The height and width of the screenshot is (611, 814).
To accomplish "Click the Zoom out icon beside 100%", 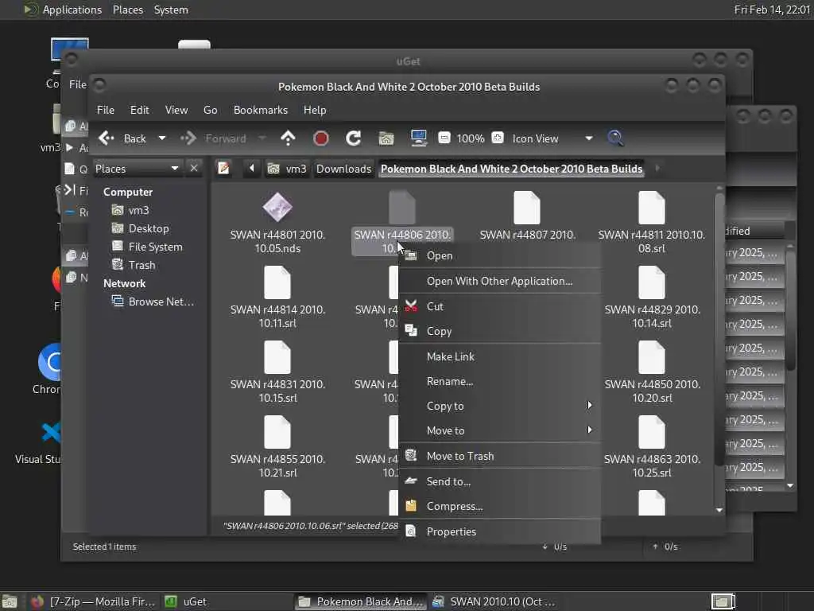I will pyautogui.click(x=444, y=138).
